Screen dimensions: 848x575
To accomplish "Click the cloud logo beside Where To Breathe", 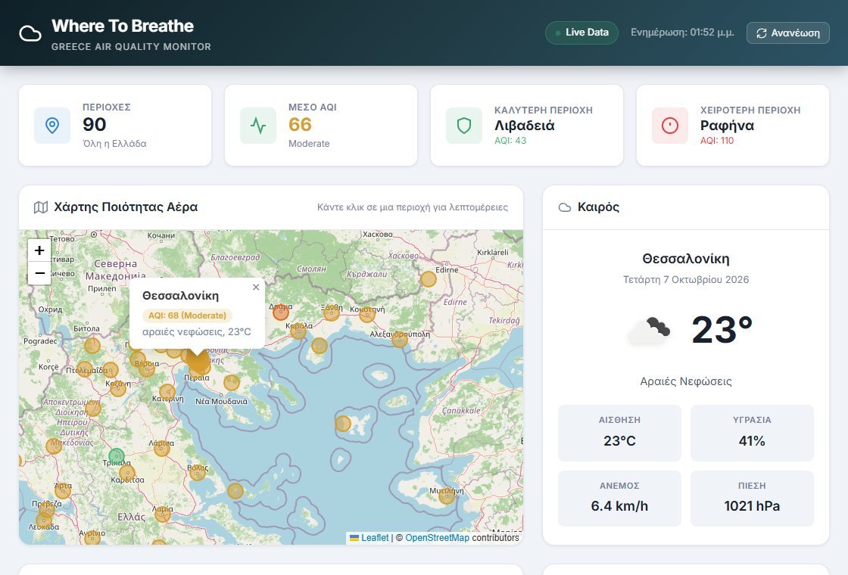I will [x=30, y=33].
